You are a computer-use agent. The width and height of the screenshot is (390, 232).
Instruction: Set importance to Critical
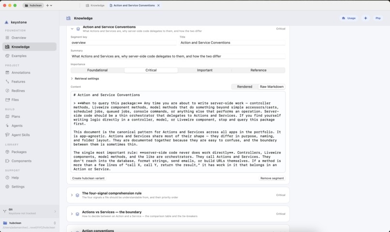tap(151, 70)
